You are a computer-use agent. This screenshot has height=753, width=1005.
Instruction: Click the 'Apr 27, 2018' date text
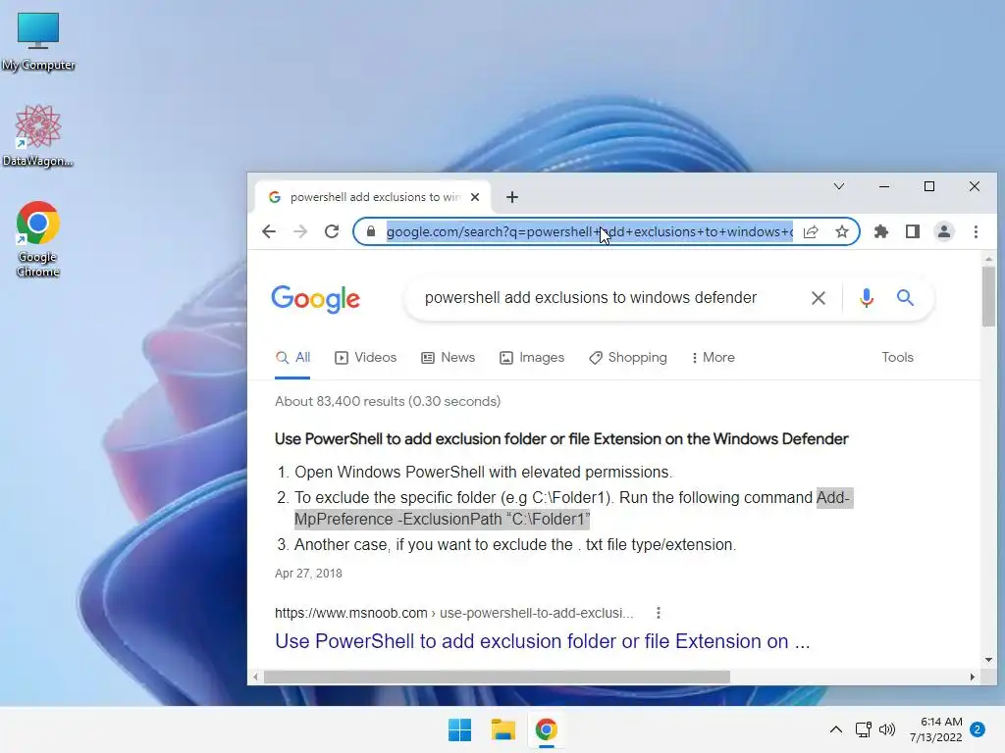pyautogui.click(x=308, y=573)
